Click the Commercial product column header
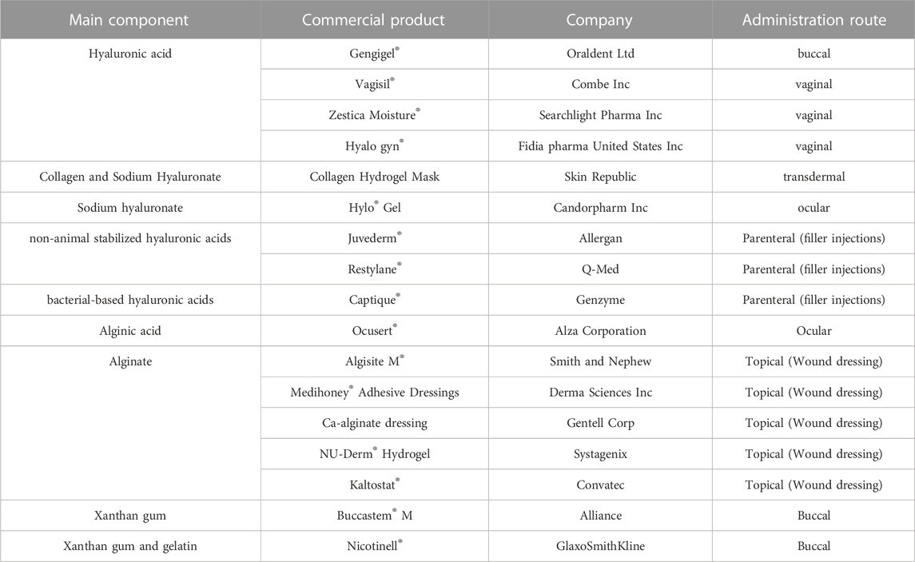Image resolution: width=915 pixels, height=562 pixels. pos(374,20)
